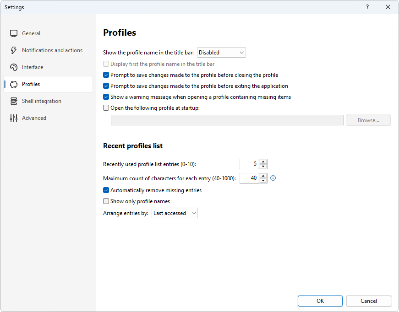Image resolution: width=399 pixels, height=312 pixels.
Task: Disable Automatically remove missing entries
Action: pos(106,190)
